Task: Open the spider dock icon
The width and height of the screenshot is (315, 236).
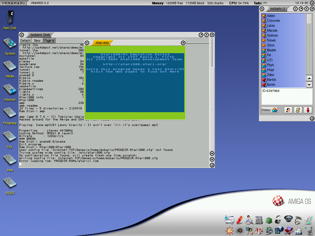Action: coord(239,231)
